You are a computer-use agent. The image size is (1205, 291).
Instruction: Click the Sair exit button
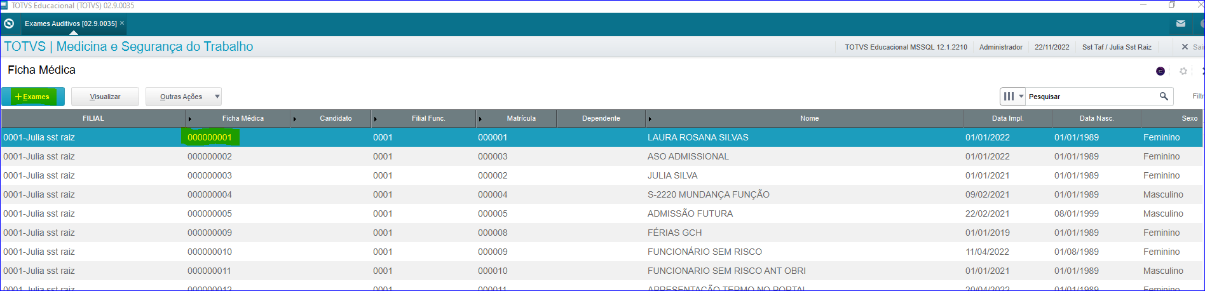click(1192, 47)
